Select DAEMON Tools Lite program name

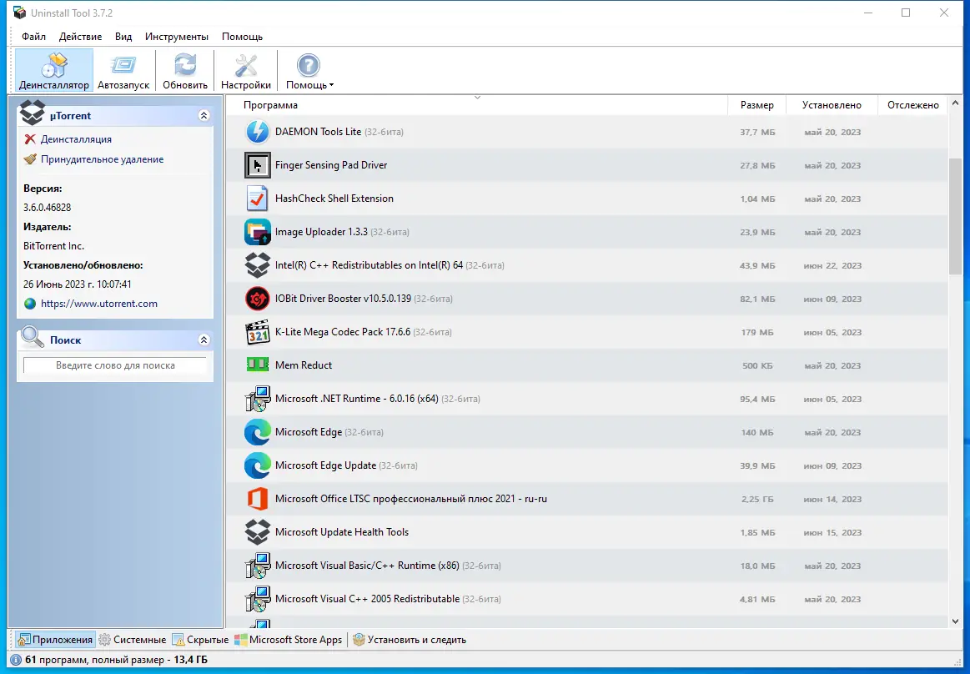point(318,131)
